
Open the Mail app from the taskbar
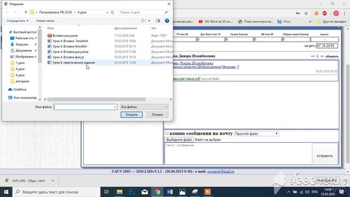point(144,192)
